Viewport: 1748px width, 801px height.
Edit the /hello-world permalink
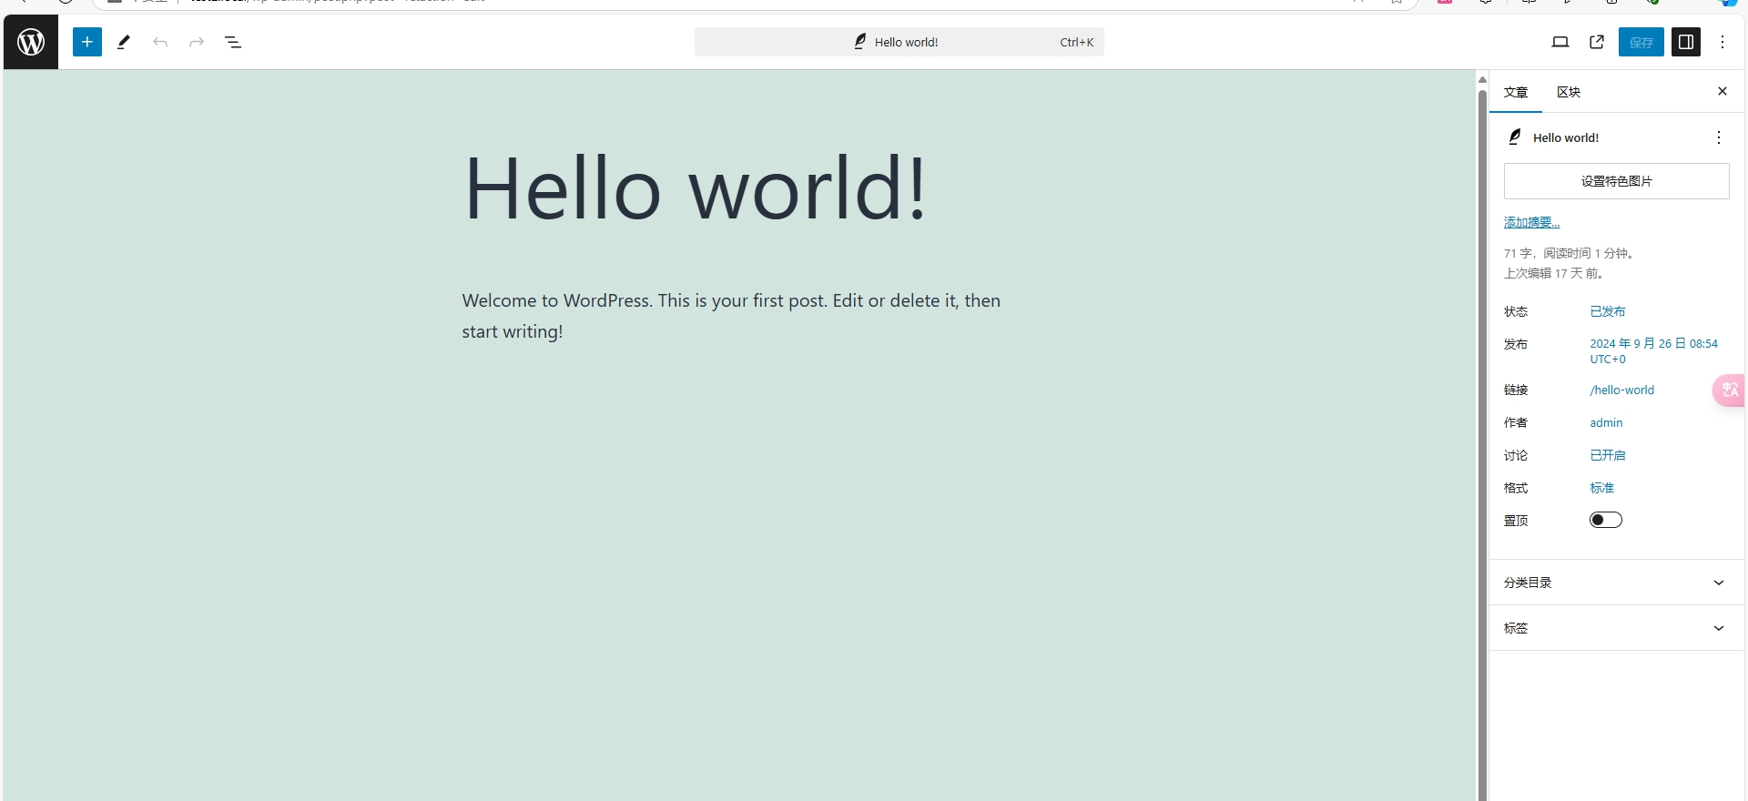tap(1622, 390)
